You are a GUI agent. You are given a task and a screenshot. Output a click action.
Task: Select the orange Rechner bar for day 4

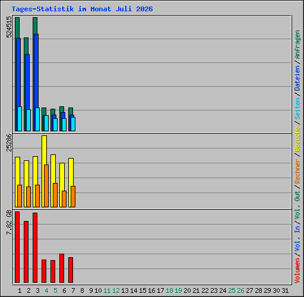click(x=46, y=186)
